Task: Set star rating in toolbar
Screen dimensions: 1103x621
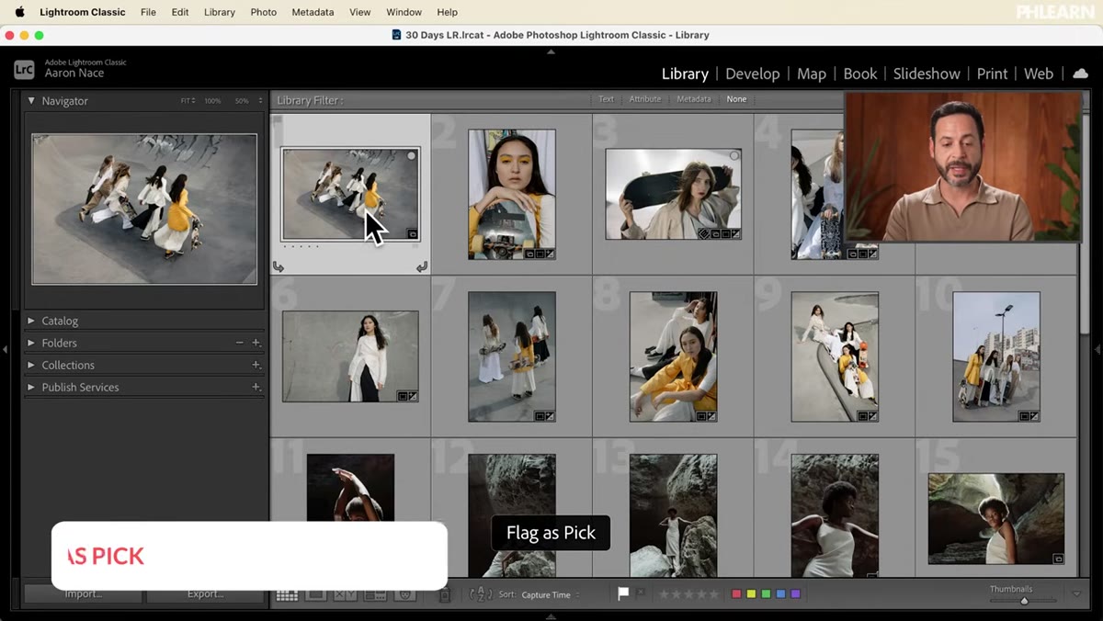Action: tap(689, 594)
